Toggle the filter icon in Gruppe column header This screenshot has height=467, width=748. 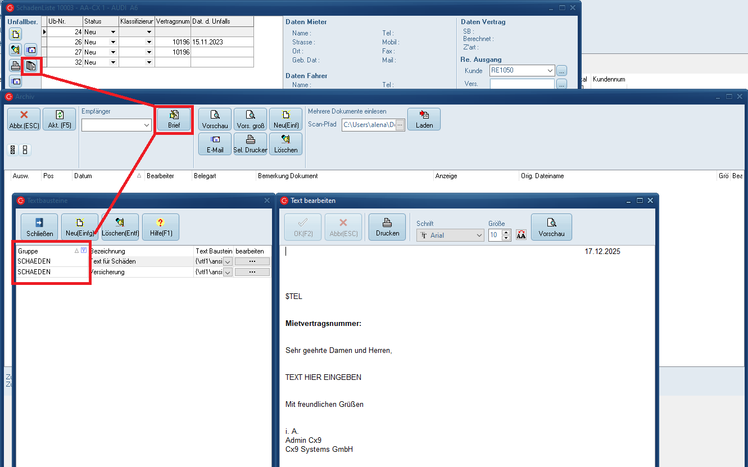coord(84,251)
